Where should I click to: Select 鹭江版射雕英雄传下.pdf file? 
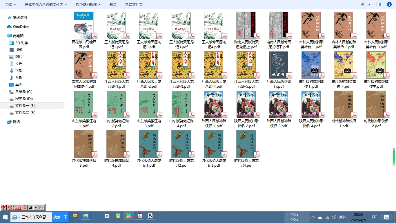coord(344,70)
